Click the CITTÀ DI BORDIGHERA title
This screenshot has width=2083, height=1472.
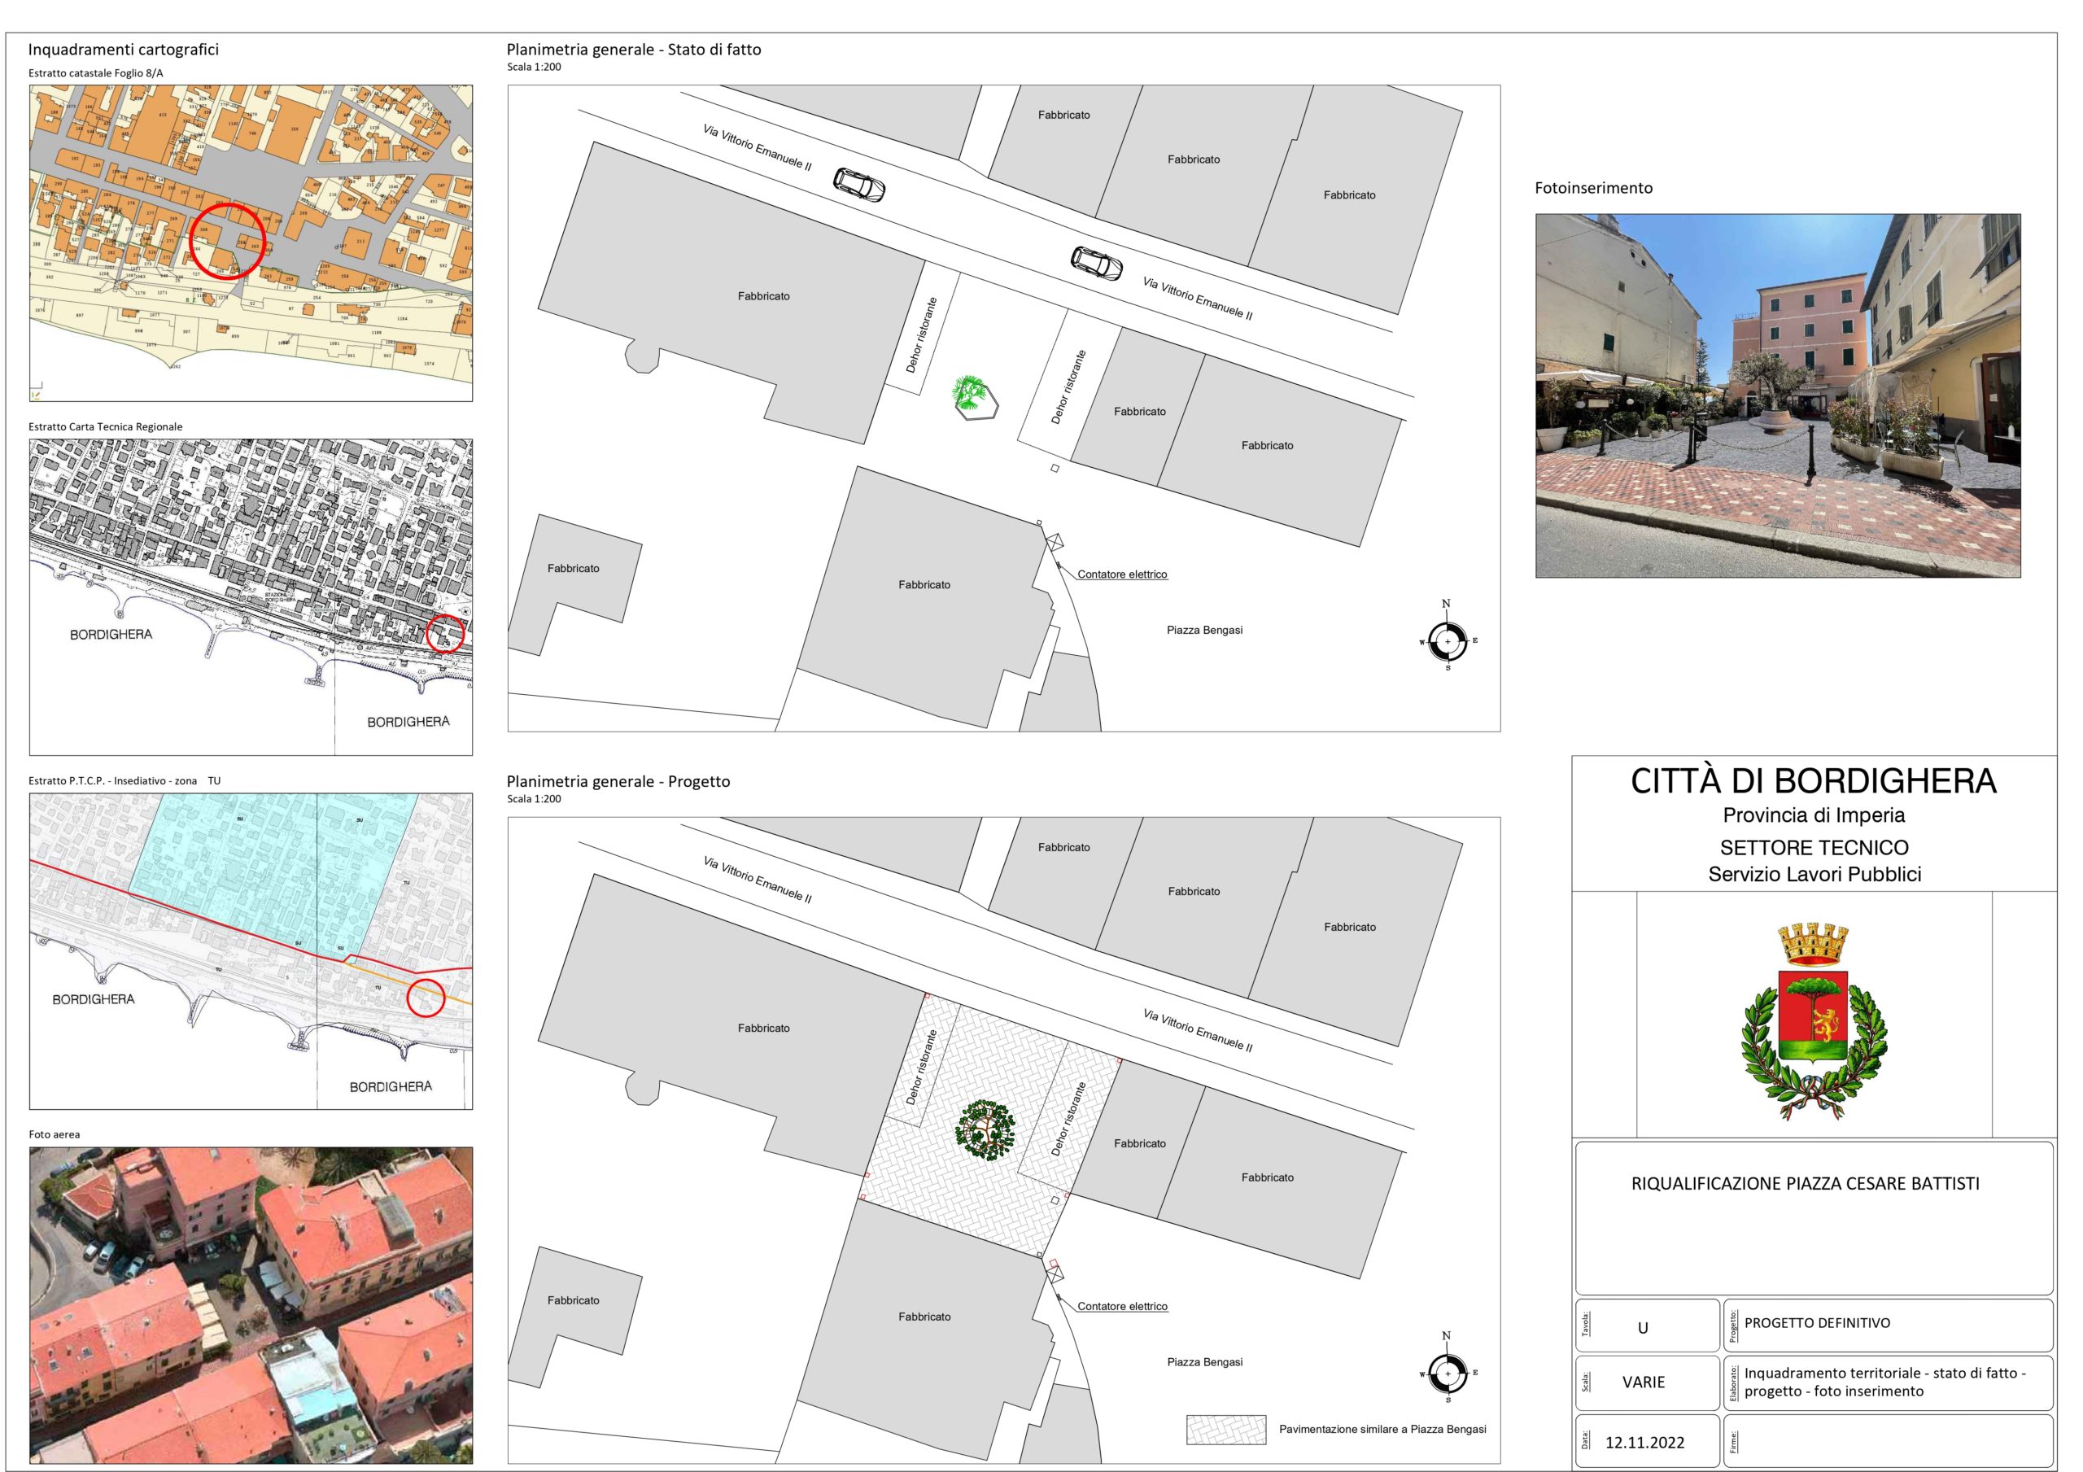tap(1814, 781)
